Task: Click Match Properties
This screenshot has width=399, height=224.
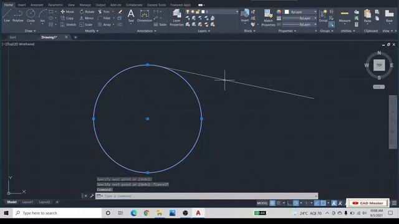Action: coord(268,18)
